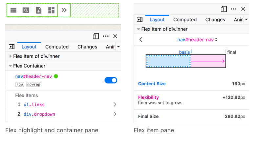Open the right panel's ellipsis options menu
Screen dimensions: 256x141
pyautogui.click(x=233, y=9)
